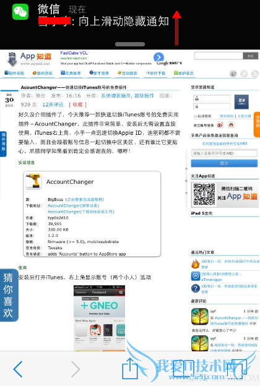260x386 pixels.
Task: Open the AccountChanger(越狱设备) download link
Action: (74, 205)
